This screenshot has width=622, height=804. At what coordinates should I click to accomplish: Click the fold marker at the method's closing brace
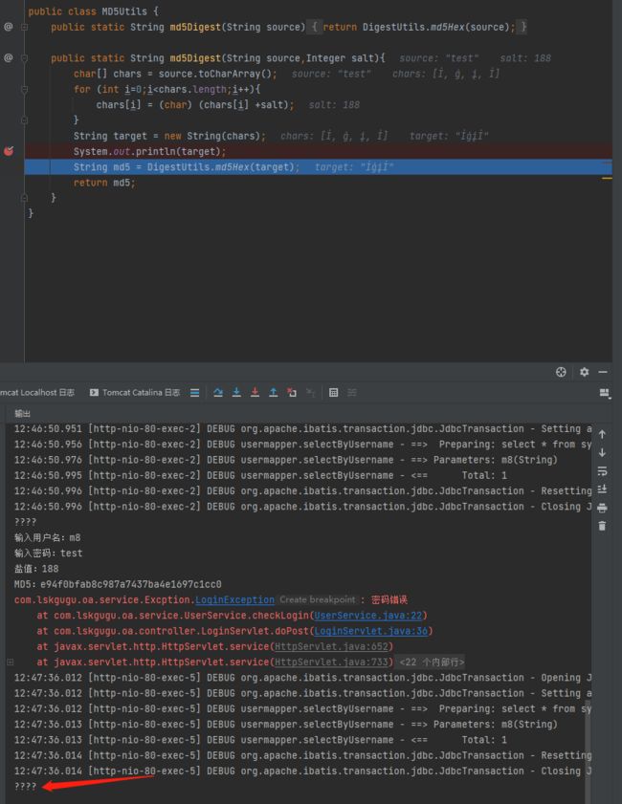(24, 197)
